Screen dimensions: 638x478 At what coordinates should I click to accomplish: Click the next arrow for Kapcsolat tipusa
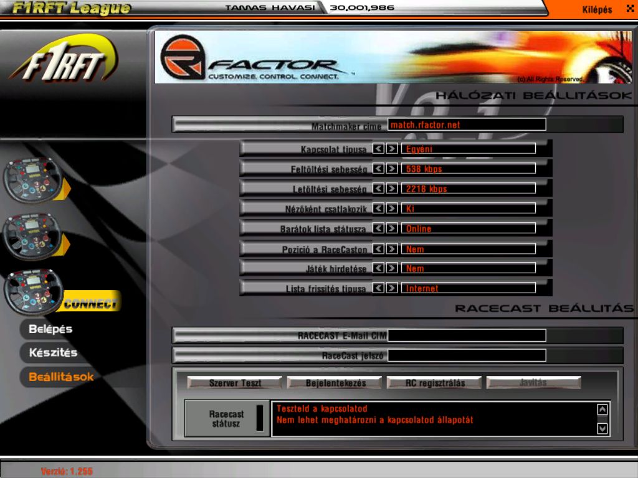(392, 148)
